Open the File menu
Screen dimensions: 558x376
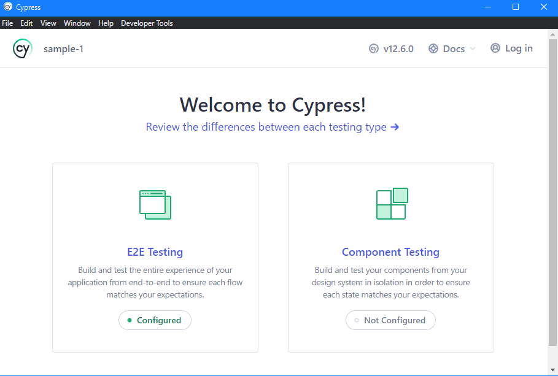7,23
